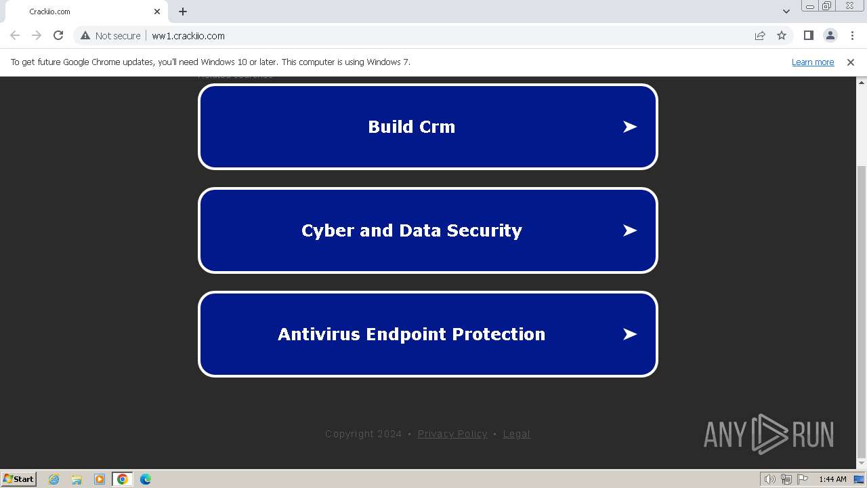Close the Crackiio.com tab
The image size is (867, 488).
[157, 12]
